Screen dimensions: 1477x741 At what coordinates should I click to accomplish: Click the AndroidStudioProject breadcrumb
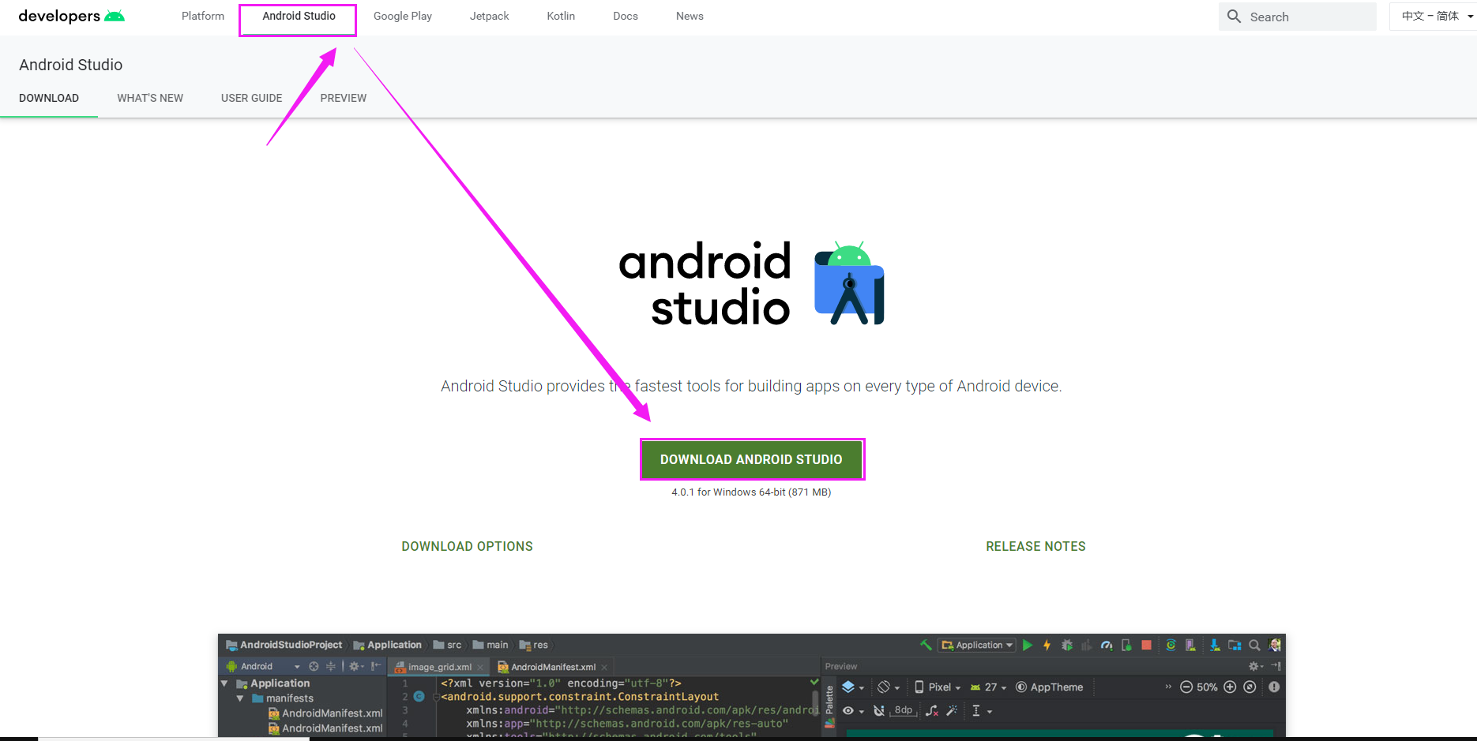pos(284,645)
